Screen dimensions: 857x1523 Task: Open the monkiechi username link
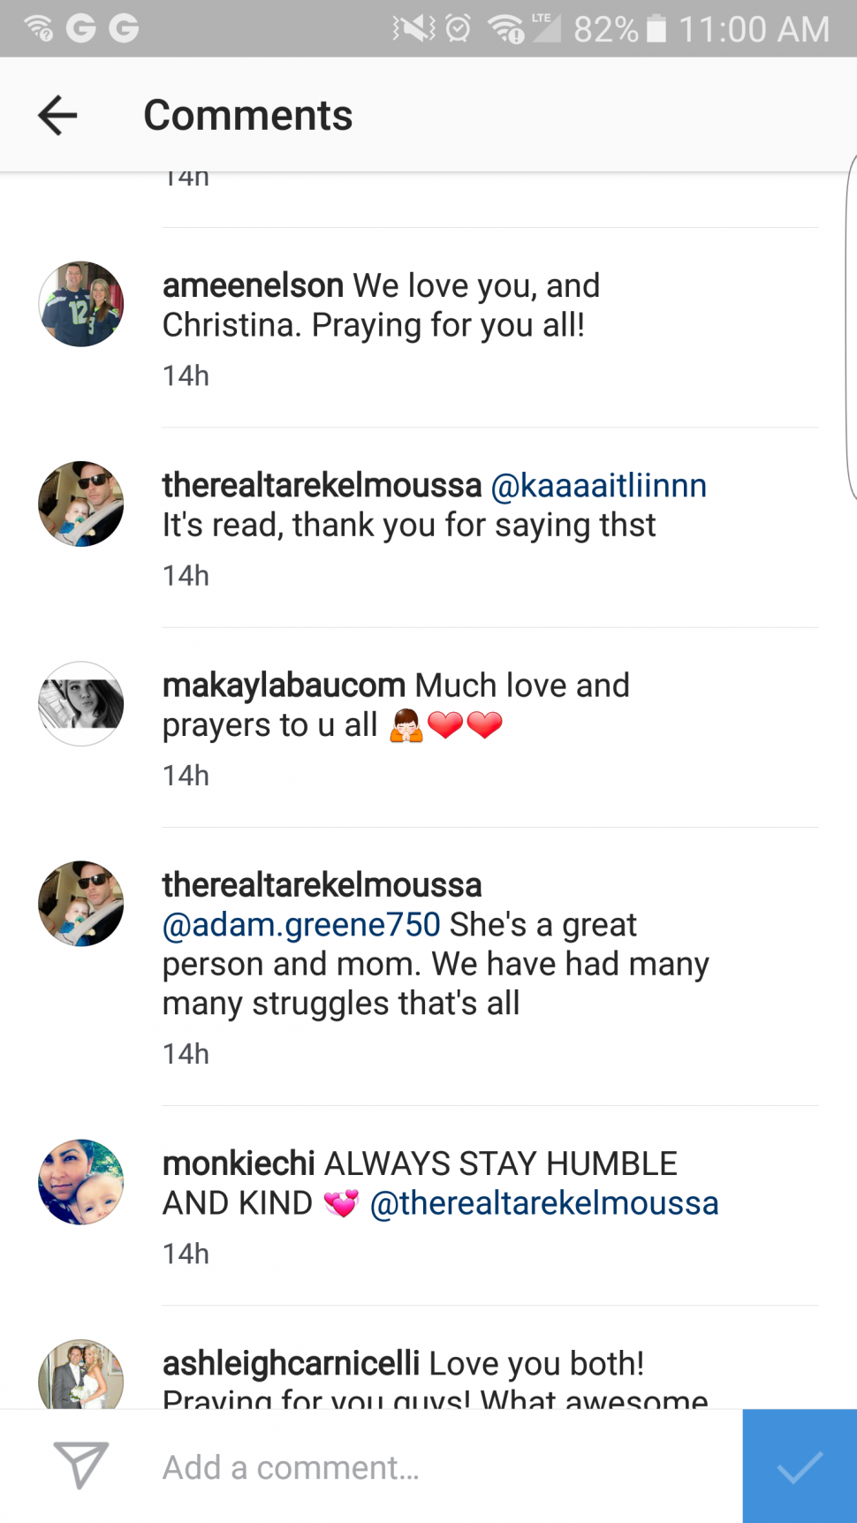click(x=239, y=1163)
